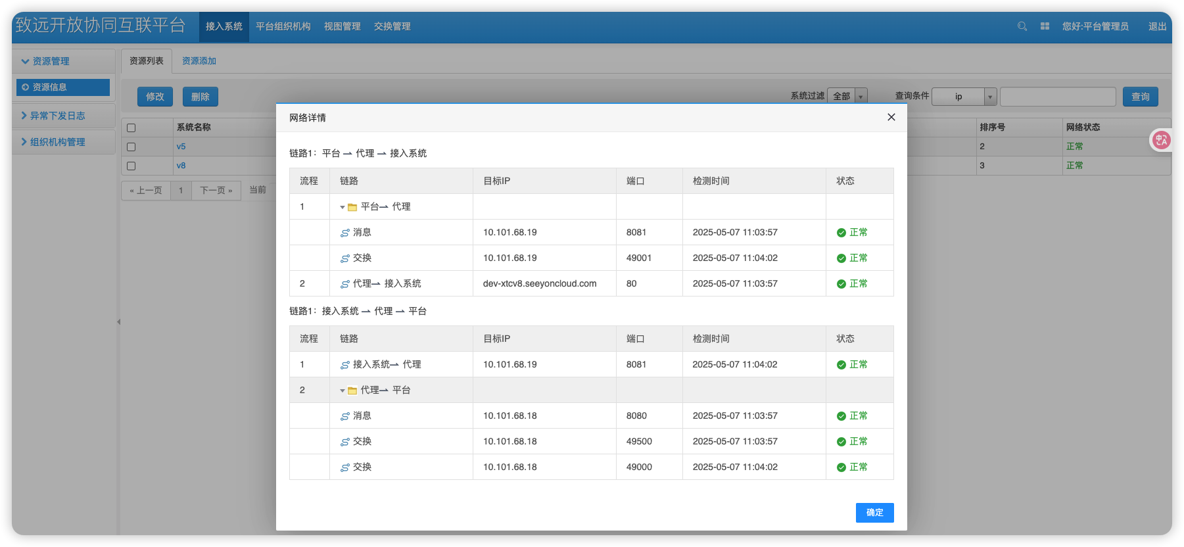Viewport: 1184px width, 547px height.
Task: Click folder icon of 平台→代理 row
Action: click(x=352, y=207)
